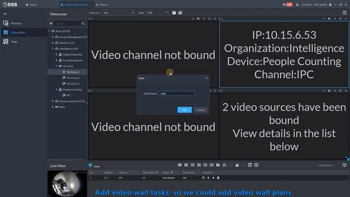Select channel 10.15.6.6_3
The width and height of the screenshot is (350, 197).
[71, 84]
